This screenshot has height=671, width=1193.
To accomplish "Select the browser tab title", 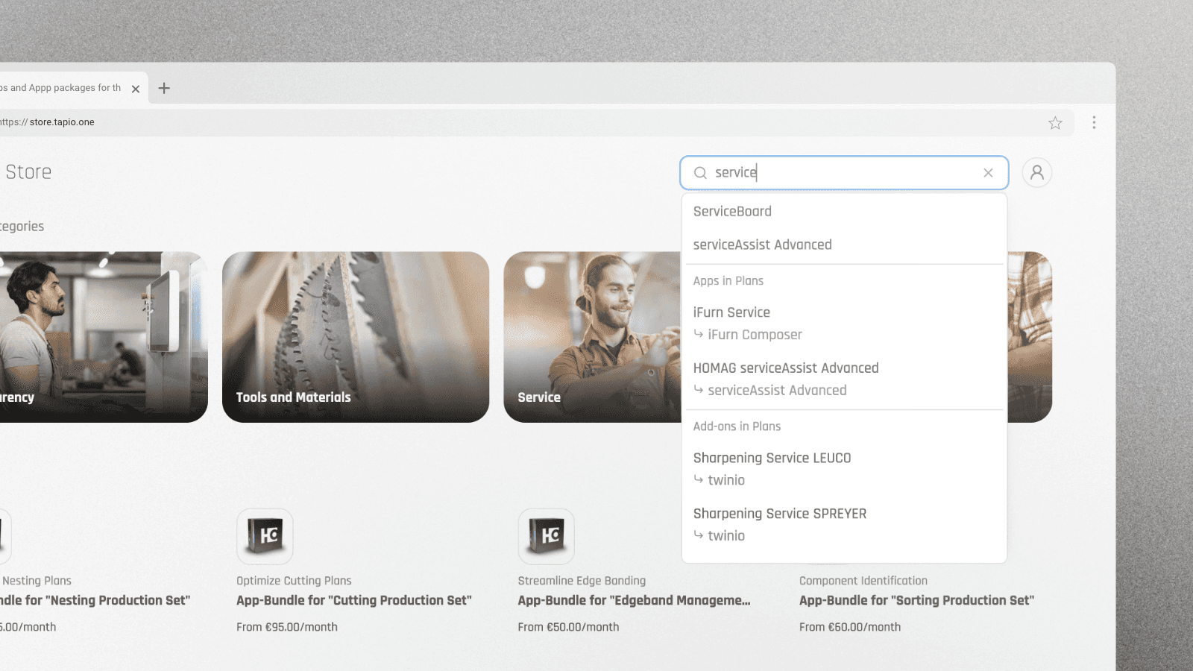I will (x=60, y=88).
